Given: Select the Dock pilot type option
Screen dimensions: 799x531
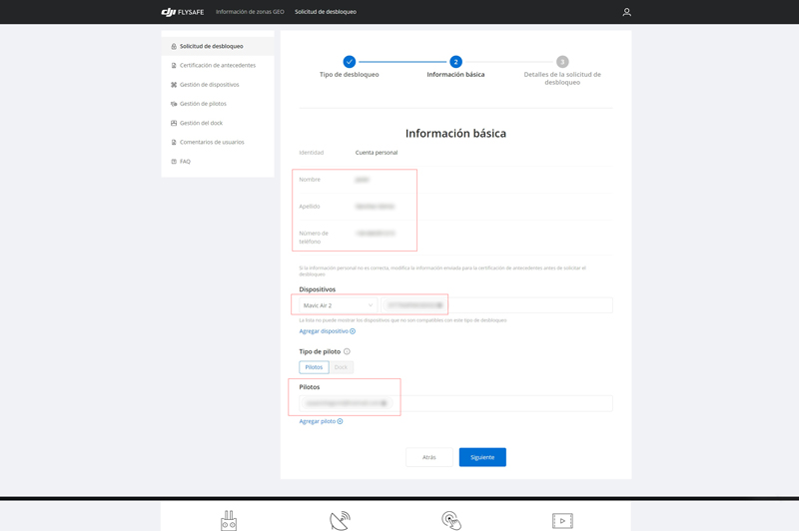Looking at the screenshot, I should click(341, 367).
